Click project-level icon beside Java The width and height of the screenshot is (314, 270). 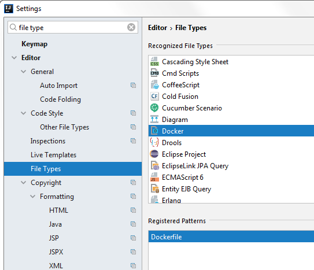point(133,224)
